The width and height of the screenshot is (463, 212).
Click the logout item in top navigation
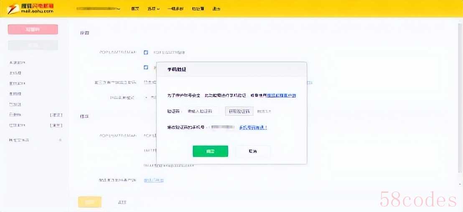point(216,9)
